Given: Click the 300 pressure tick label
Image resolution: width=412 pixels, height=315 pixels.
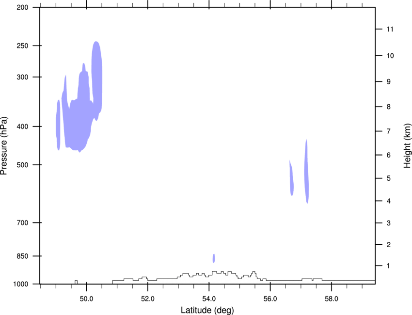Looking at the screenshot, I should (x=22, y=77).
